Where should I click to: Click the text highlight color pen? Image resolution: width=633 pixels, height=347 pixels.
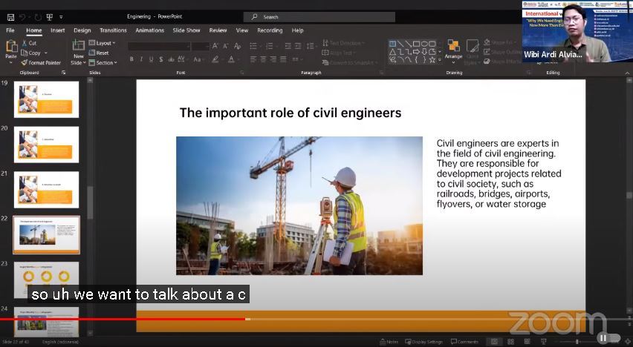pyautogui.click(x=216, y=59)
